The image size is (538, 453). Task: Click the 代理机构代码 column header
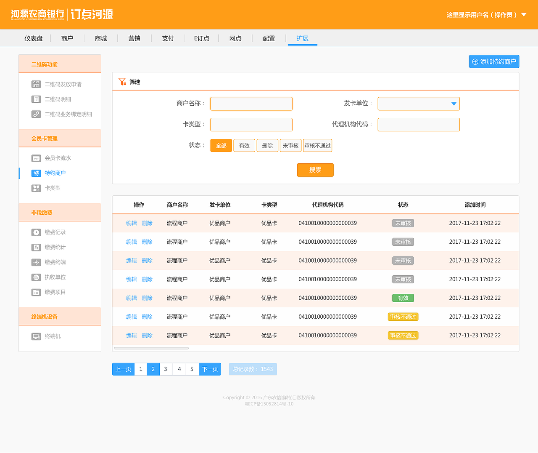coord(328,205)
